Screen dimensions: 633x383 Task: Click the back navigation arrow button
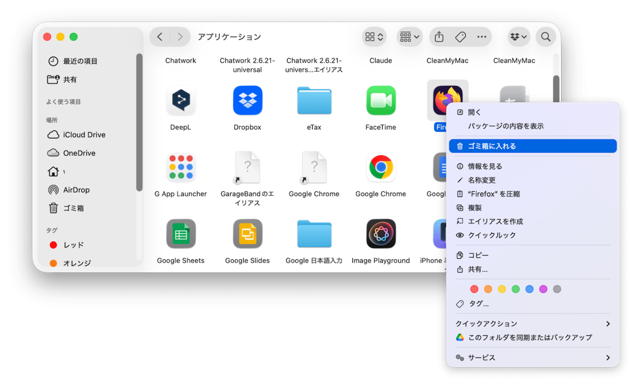[x=160, y=36]
